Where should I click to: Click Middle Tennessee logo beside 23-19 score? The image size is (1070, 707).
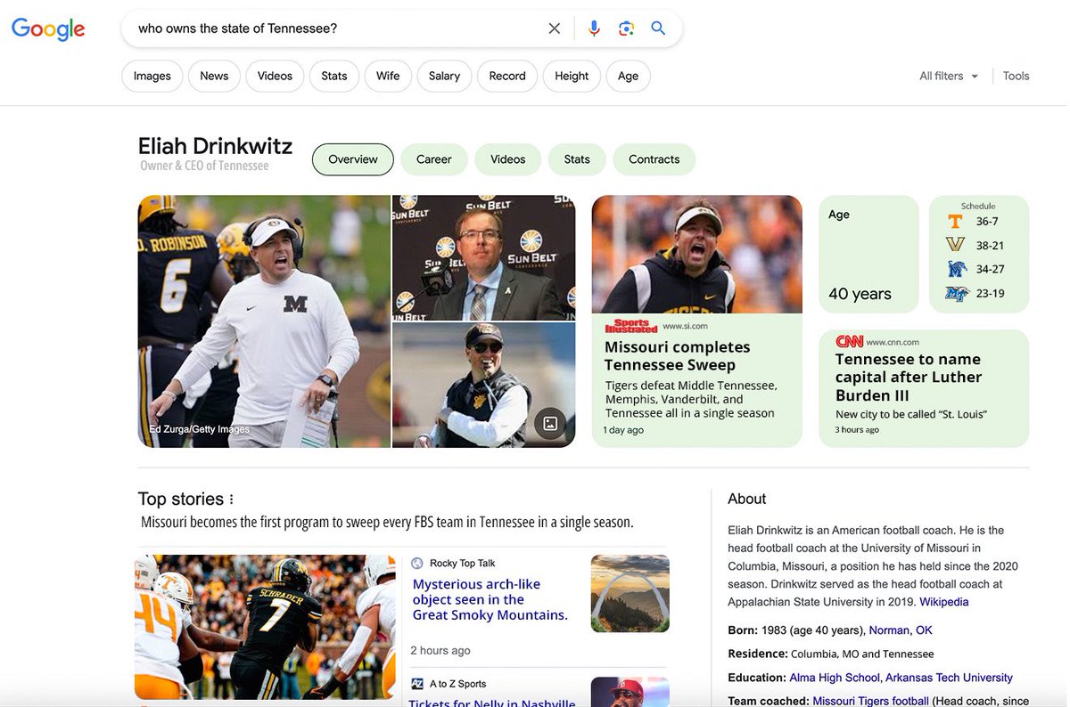point(957,293)
